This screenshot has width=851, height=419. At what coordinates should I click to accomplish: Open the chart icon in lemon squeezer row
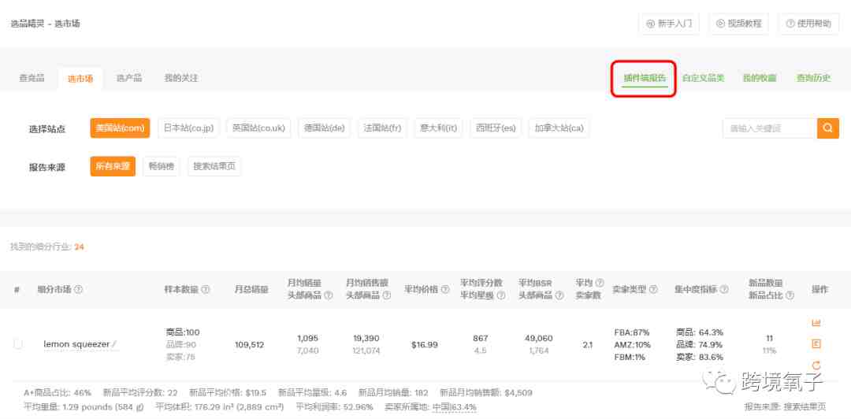point(816,323)
